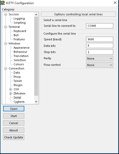Select the Session category

point(14,14)
